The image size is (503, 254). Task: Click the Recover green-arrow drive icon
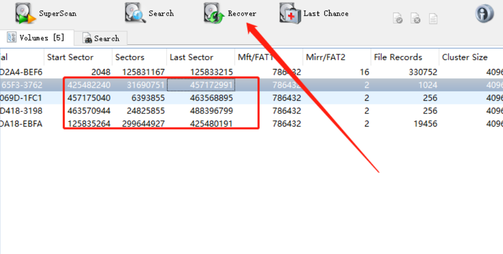click(x=214, y=13)
